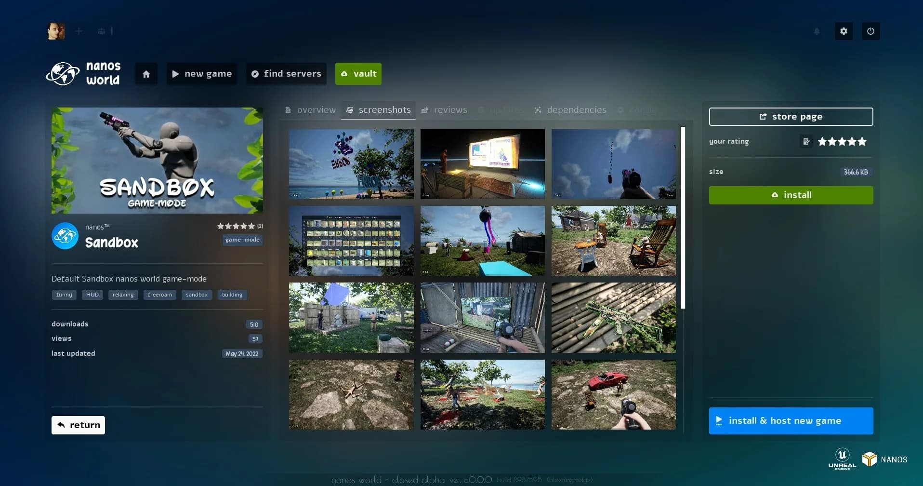
Task: Open the store page link
Action: coord(791,117)
